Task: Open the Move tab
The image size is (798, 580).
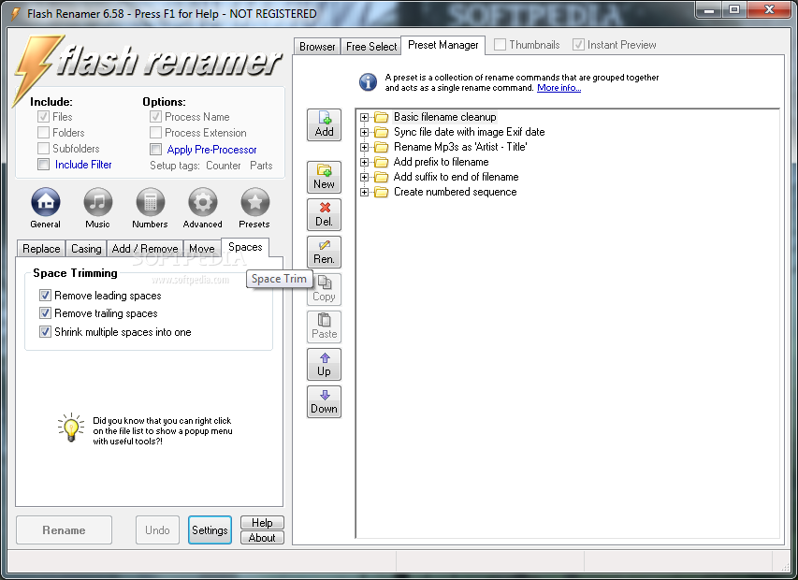Action: click(x=201, y=248)
